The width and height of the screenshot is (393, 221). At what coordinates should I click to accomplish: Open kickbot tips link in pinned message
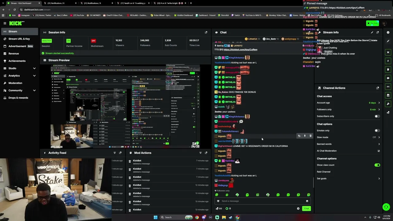(240, 49)
